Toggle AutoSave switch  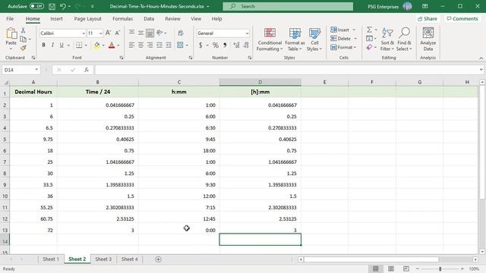tap(36, 6)
